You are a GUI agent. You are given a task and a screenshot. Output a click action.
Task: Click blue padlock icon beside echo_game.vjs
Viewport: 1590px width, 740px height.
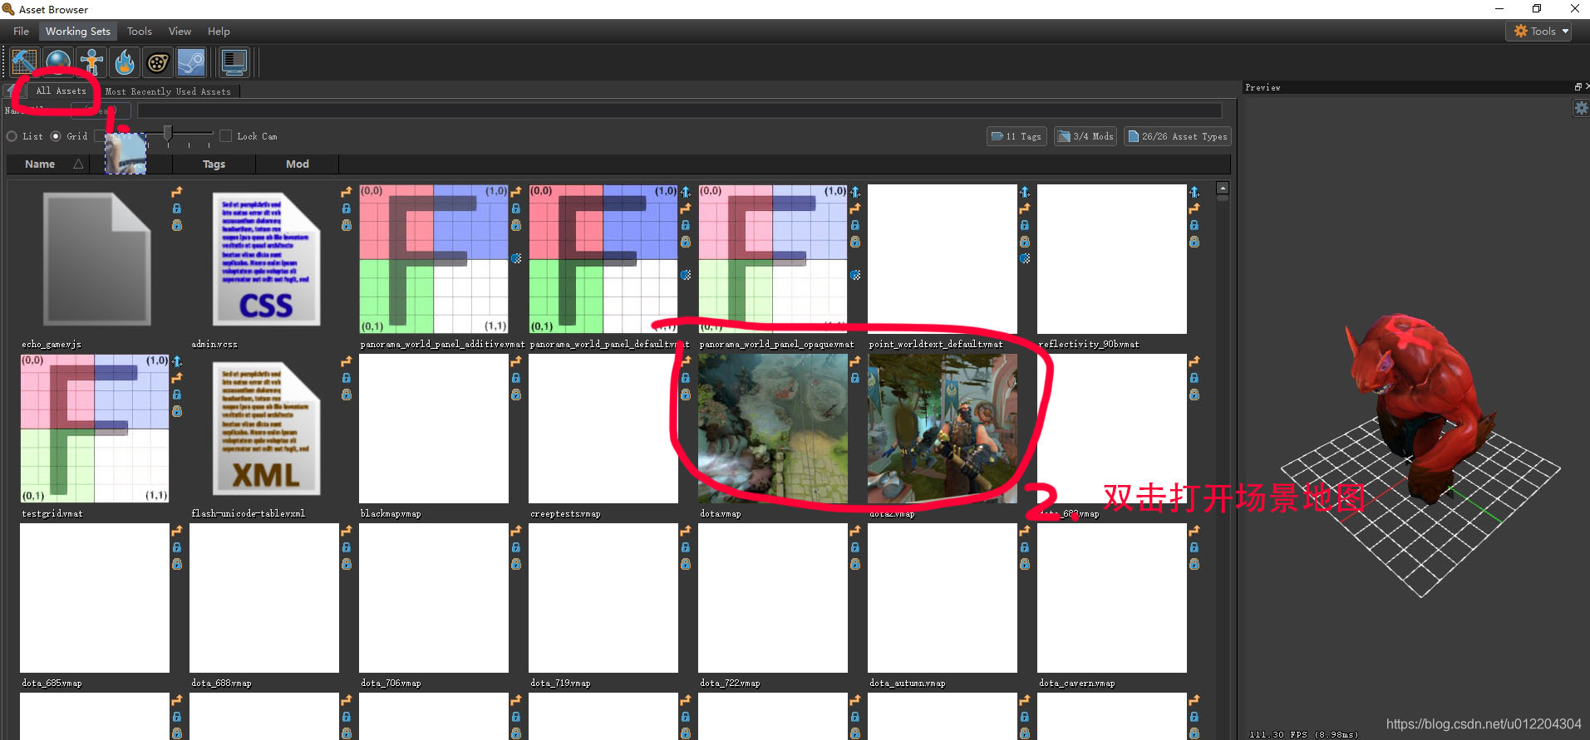(177, 208)
